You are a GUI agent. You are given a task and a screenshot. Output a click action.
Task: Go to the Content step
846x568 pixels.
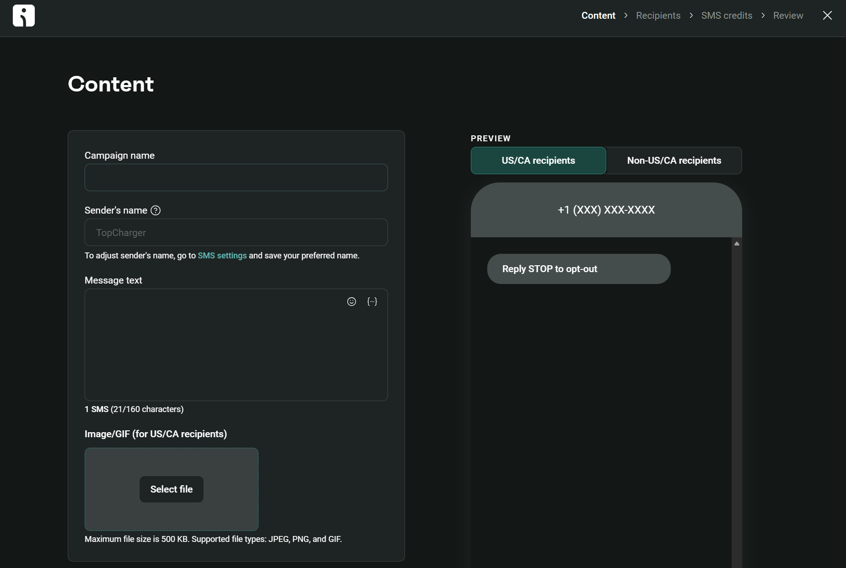click(x=598, y=16)
